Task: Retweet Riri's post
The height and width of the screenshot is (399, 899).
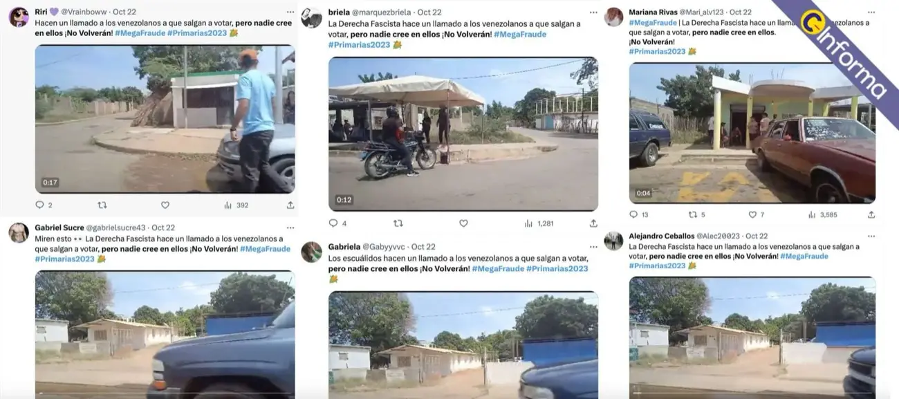Action: [102, 205]
